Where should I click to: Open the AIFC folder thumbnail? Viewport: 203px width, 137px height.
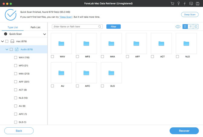click(x=86, y=73)
